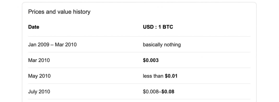279x102 pixels.
Task: Select the 'July 2010' date cell
Action: (39, 92)
